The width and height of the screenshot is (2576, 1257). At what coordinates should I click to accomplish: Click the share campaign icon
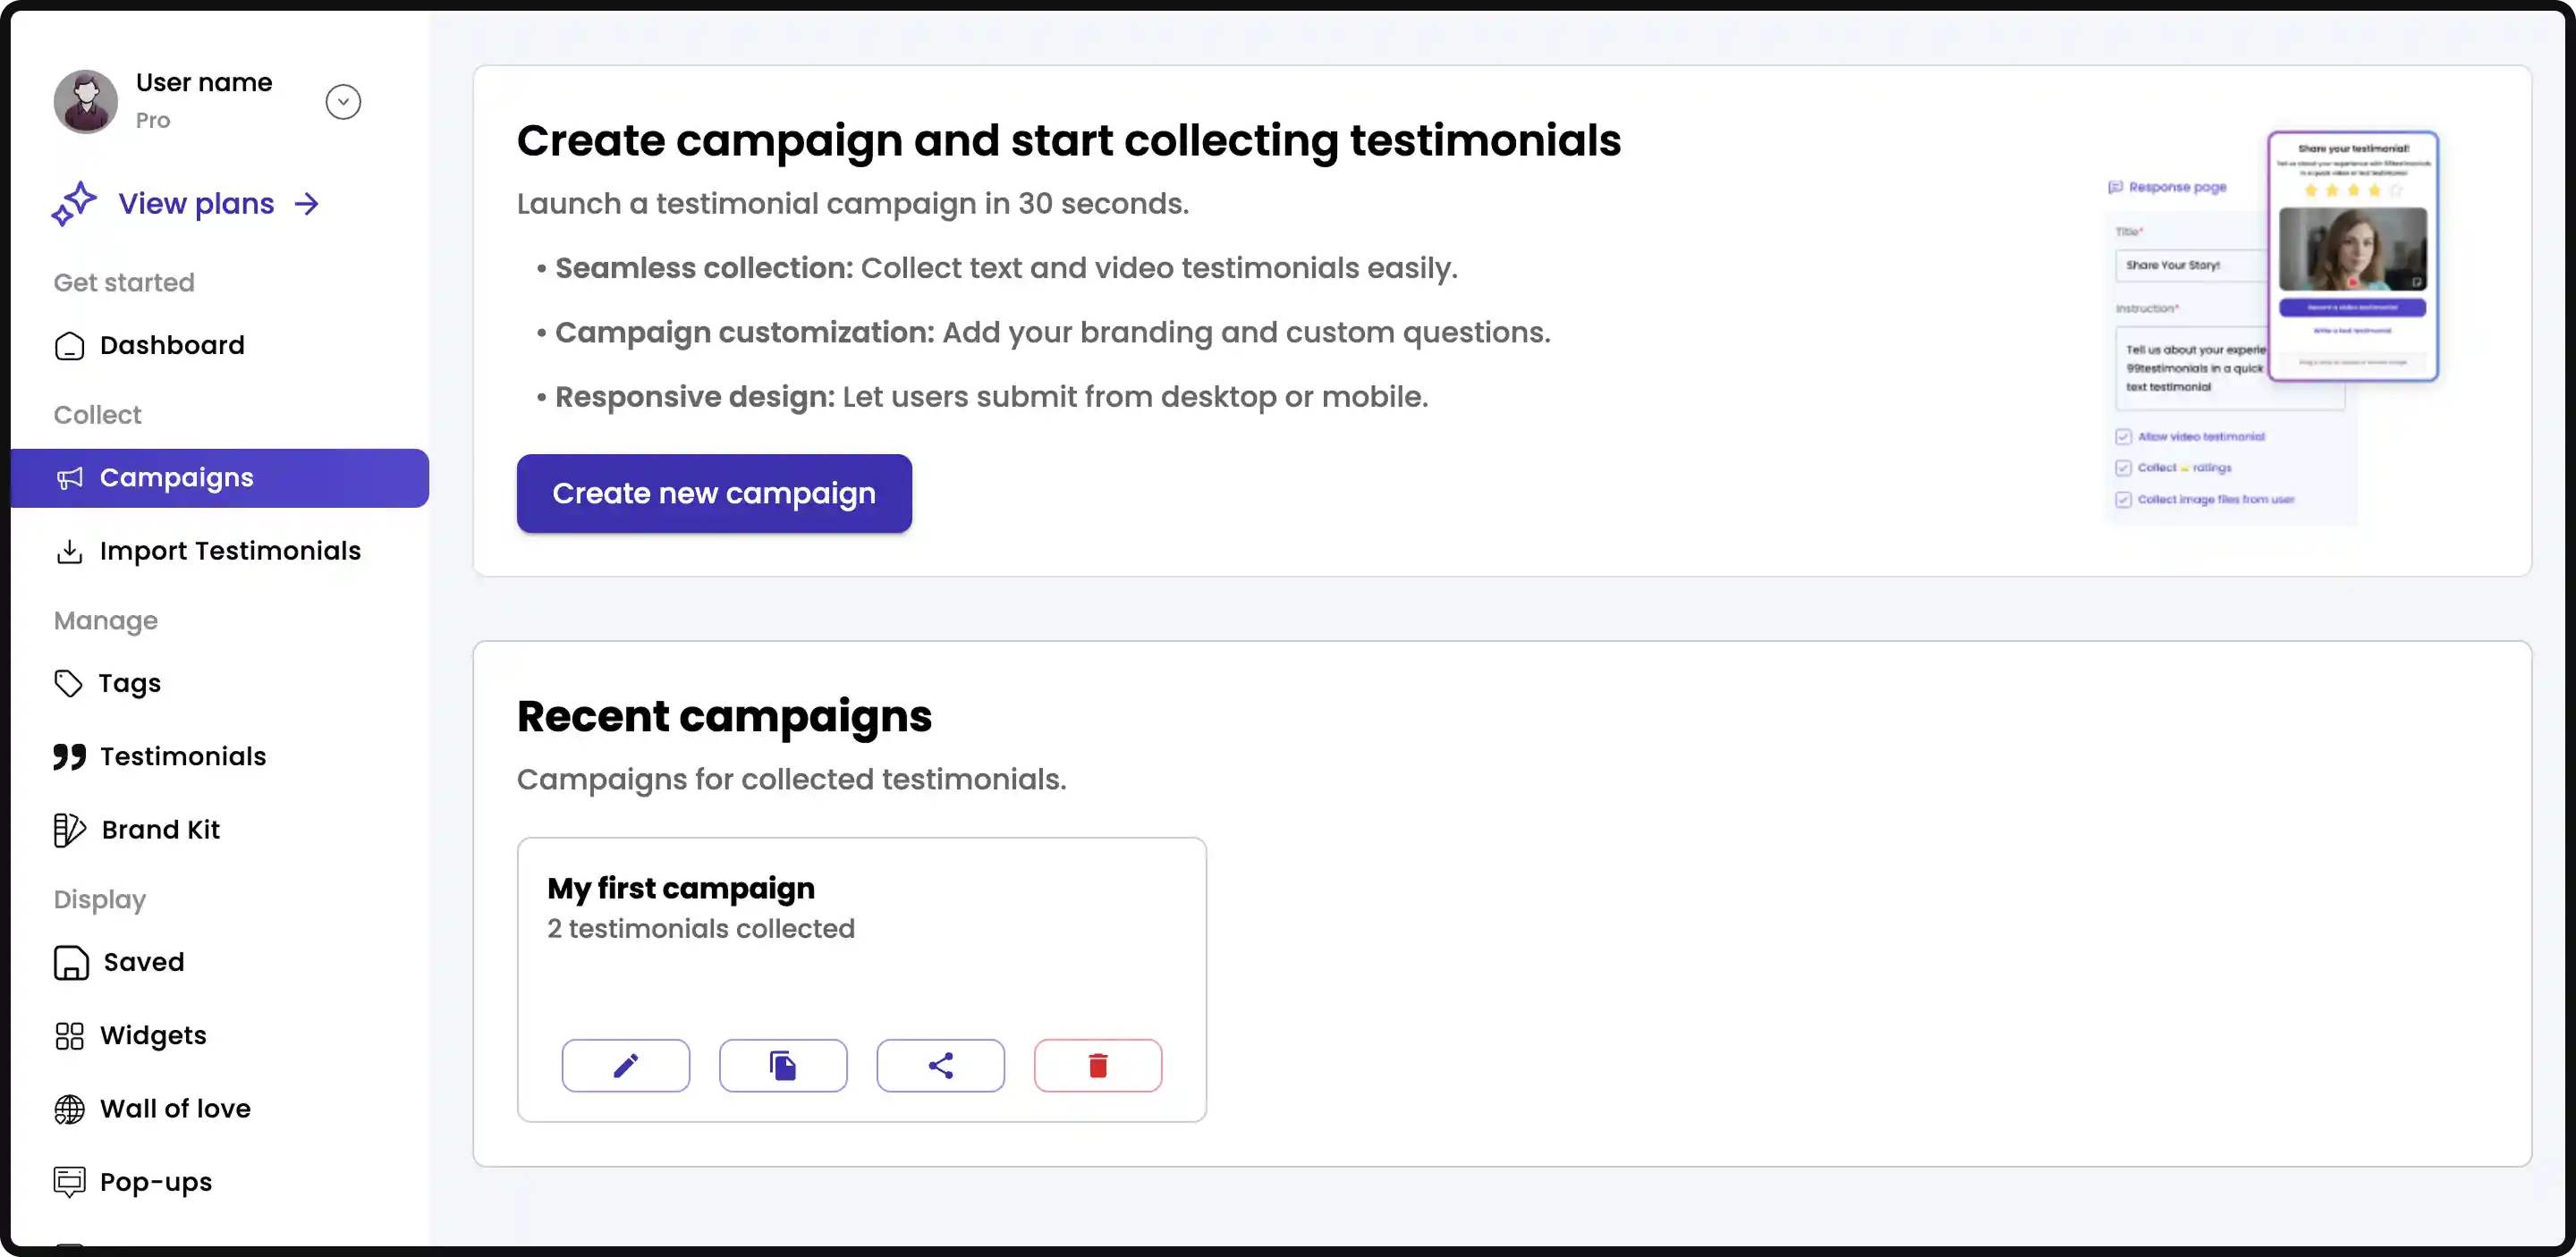coord(940,1065)
